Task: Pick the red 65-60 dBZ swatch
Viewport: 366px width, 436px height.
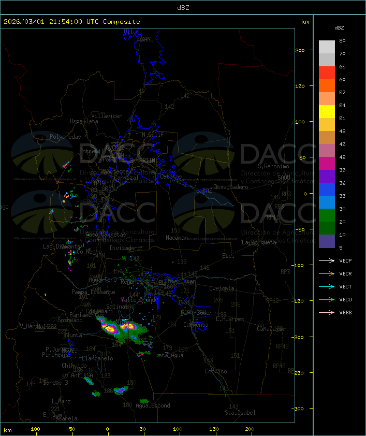Action: tap(327, 72)
